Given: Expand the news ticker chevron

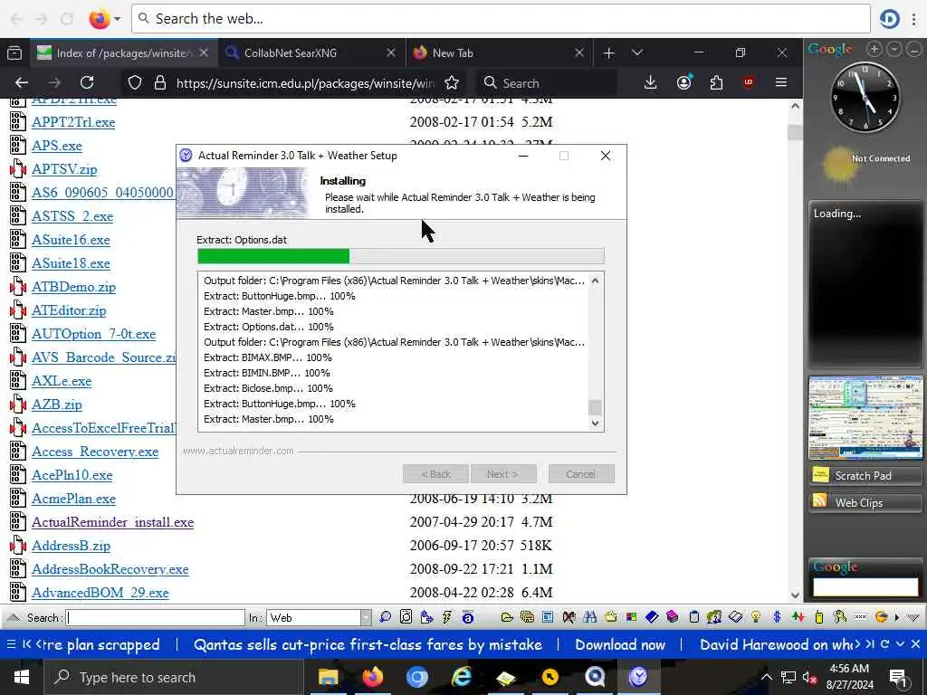Looking at the screenshot, I should [x=900, y=644].
